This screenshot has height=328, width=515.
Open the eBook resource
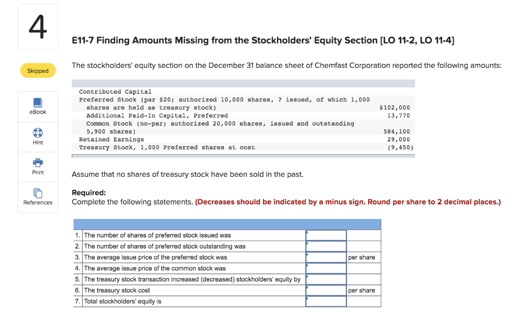click(38, 106)
